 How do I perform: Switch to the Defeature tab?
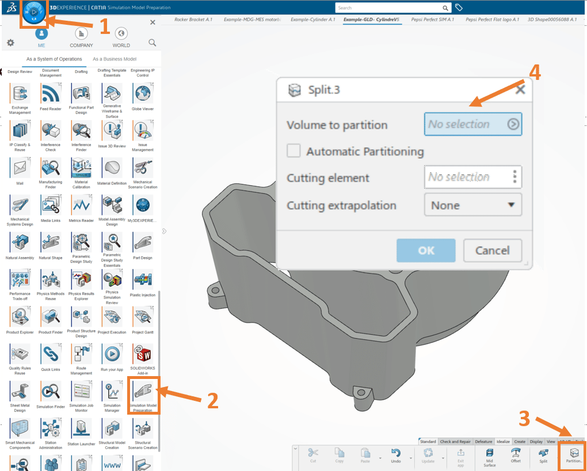483,442
